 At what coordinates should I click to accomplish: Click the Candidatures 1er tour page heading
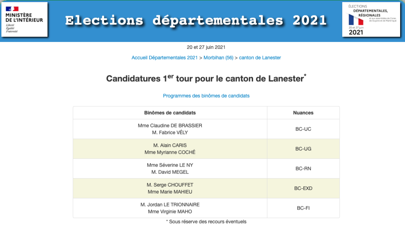pyautogui.click(x=206, y=78)
